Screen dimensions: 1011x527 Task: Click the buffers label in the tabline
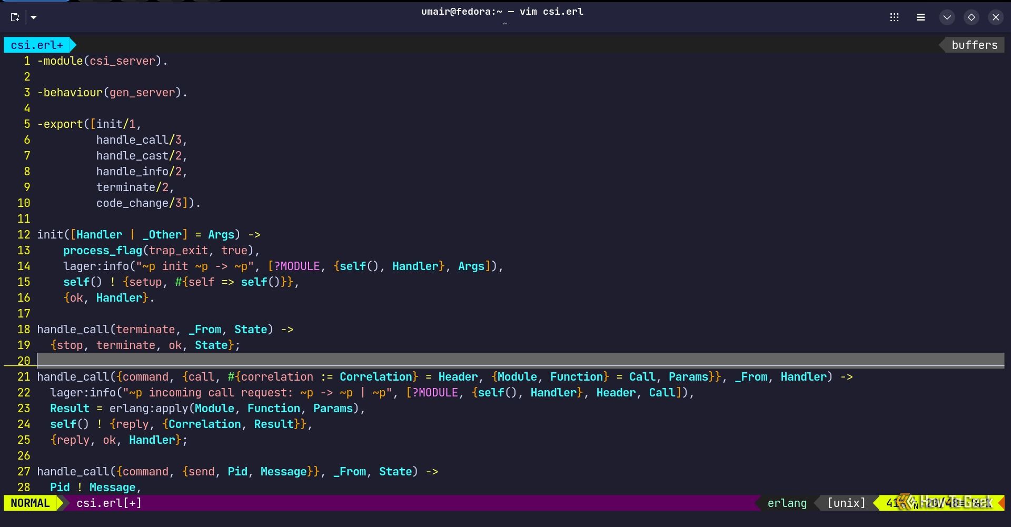coord(974,45)
